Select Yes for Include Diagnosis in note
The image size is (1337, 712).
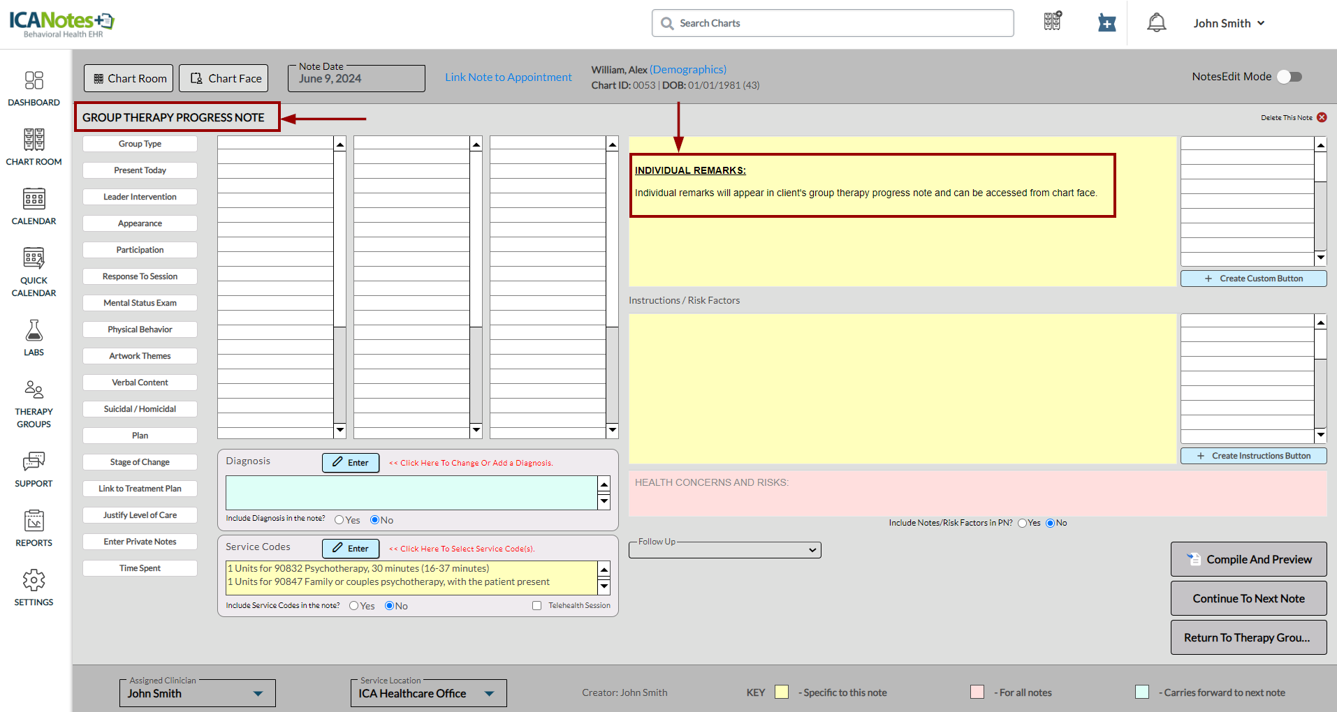coord(339,520)
